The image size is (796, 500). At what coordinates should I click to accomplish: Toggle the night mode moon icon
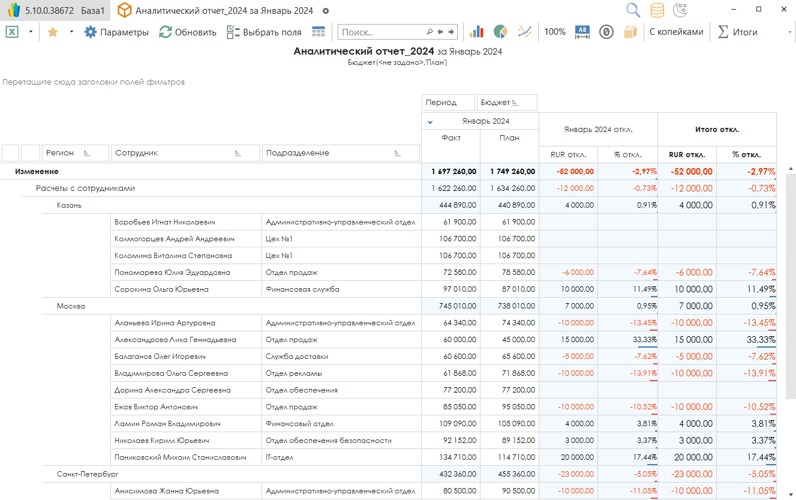(681, 10)
